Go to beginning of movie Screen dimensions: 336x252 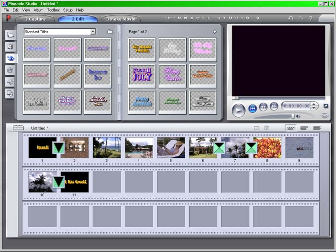(252, 108)
